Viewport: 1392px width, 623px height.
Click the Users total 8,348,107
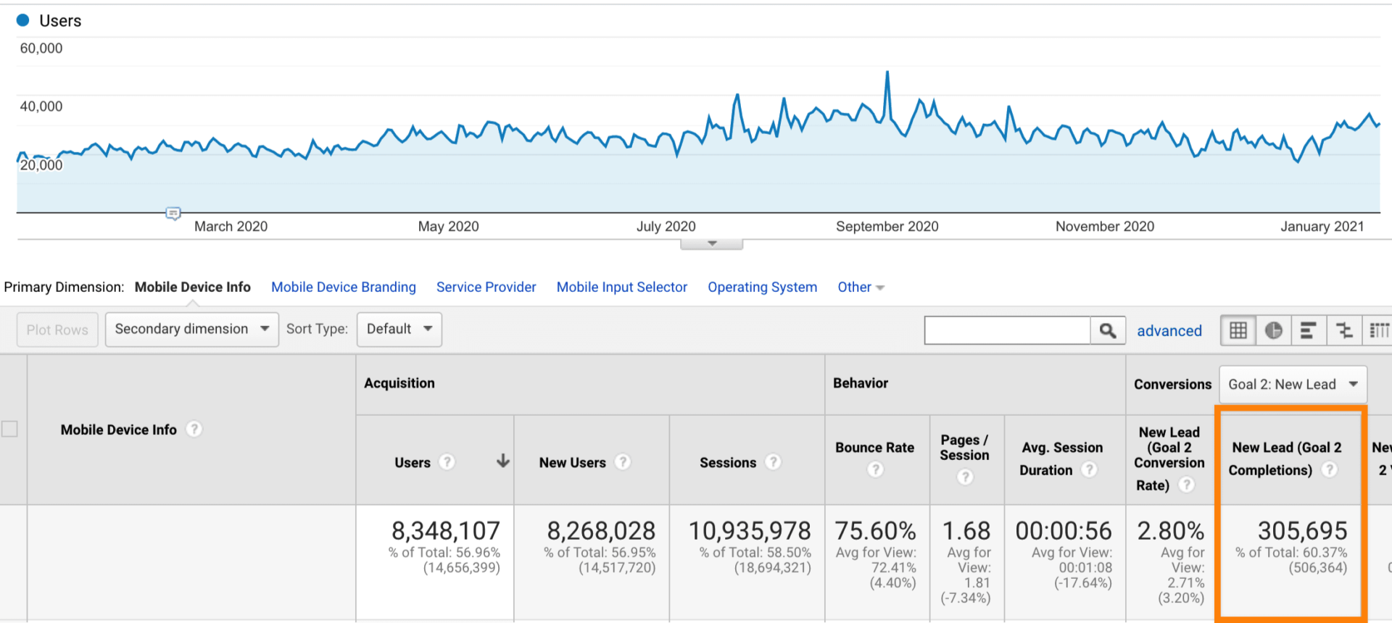click(x=446, y=531)
